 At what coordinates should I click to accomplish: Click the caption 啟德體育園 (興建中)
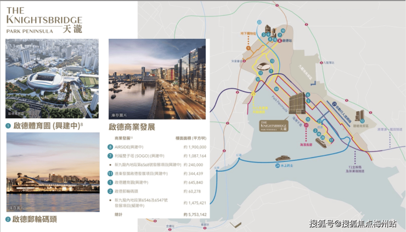point(48,126)
